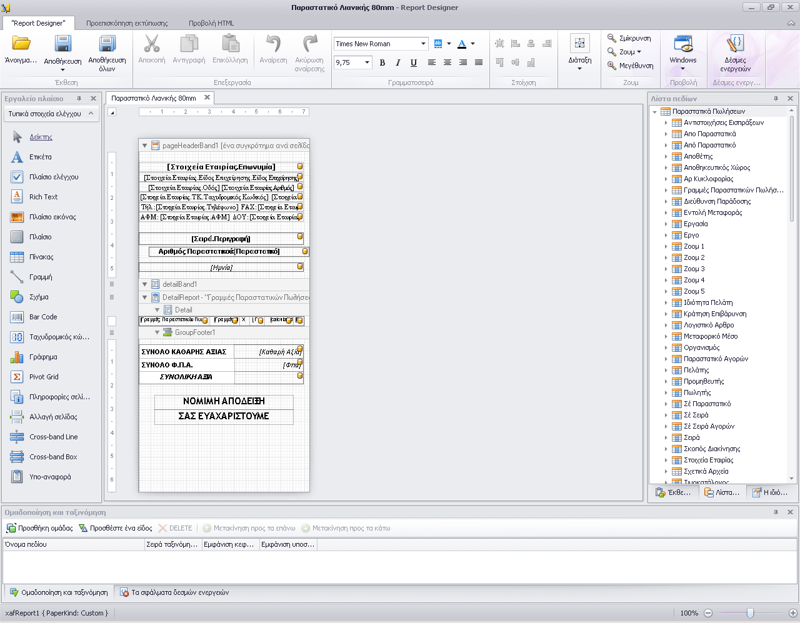Click the zoom slider in status bar
The height and width of the screenshot is (623, 800).
click(x=750, y=613)
